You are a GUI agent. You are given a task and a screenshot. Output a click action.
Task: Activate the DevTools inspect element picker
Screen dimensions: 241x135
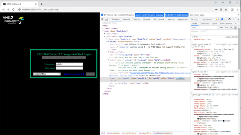(x=103, y=19)
